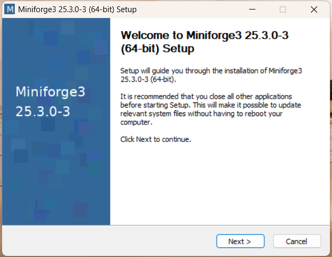The height and width of the screenshot is (257, 332).
Task: Click the grayed-out maximize window button
Action: click(x=283, y=9)
